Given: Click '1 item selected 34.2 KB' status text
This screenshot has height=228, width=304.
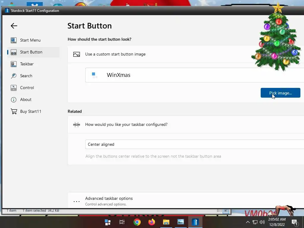Looking at the screenshot, I should (41, 210).
